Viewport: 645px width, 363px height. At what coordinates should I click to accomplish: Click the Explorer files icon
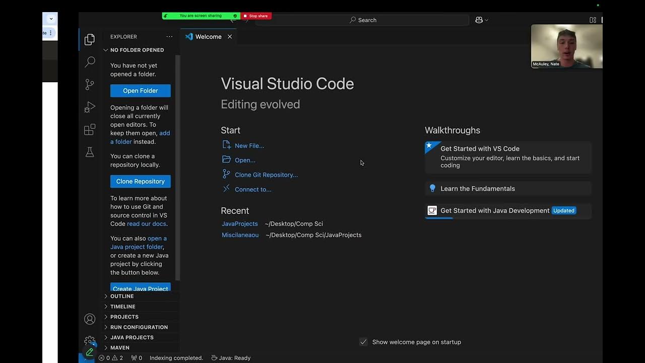(x=90, y=39)
